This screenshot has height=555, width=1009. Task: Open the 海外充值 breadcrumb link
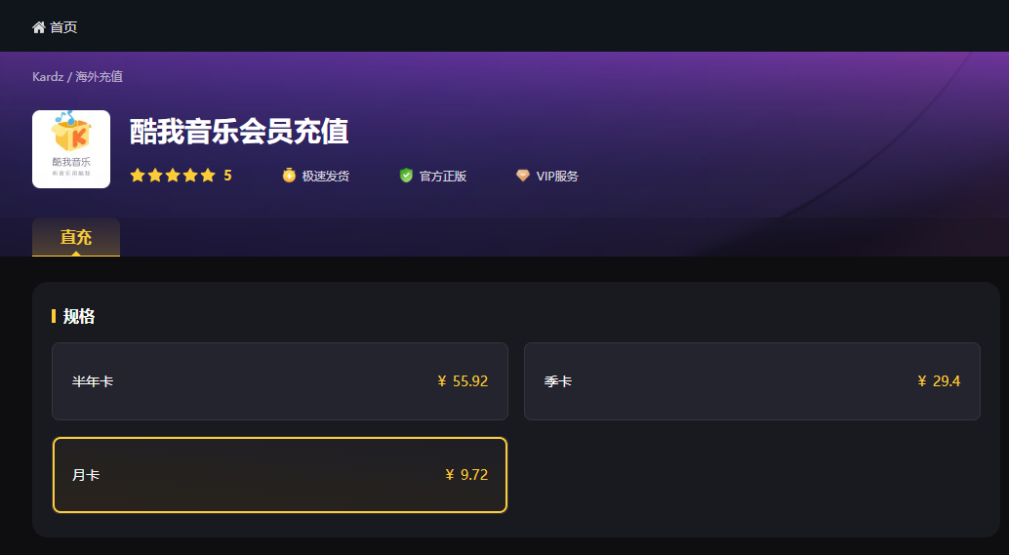[x=100, y=76]
